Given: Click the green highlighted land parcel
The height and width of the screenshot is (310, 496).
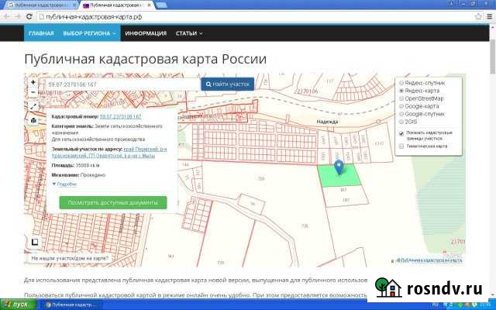Looking at the screenshot, I should 339,176.
